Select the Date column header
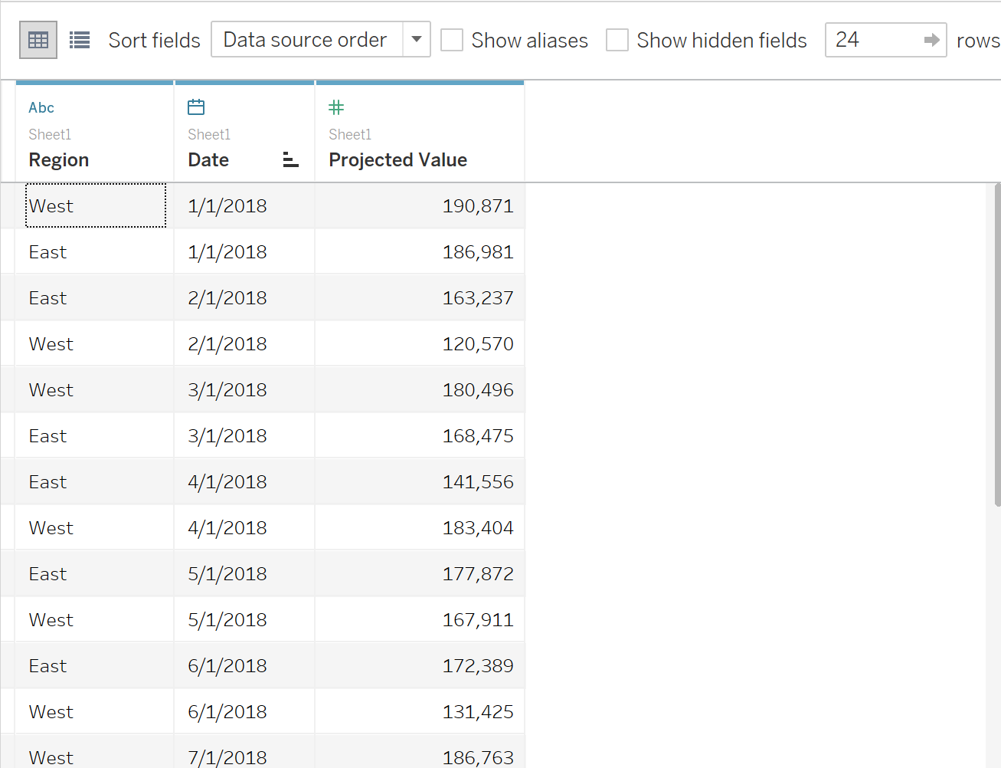Image resolution: width=1001 pixels, height=768 pixels. pyautogui.click(x=244, y=133)
